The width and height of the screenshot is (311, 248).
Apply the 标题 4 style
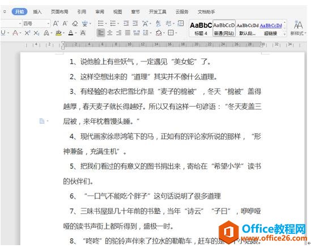coord(201,28)
